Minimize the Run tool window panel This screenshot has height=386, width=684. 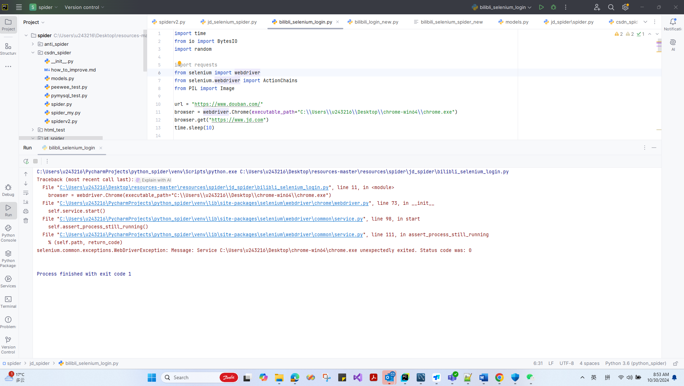pyautogui.click(x=654, y=148)
